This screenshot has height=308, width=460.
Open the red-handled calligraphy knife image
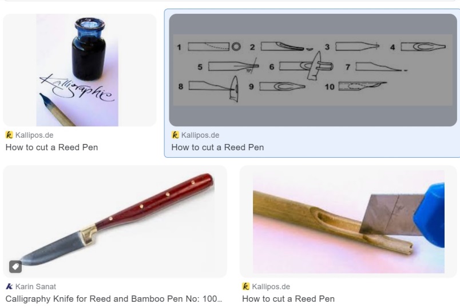(x=115, y=221)
